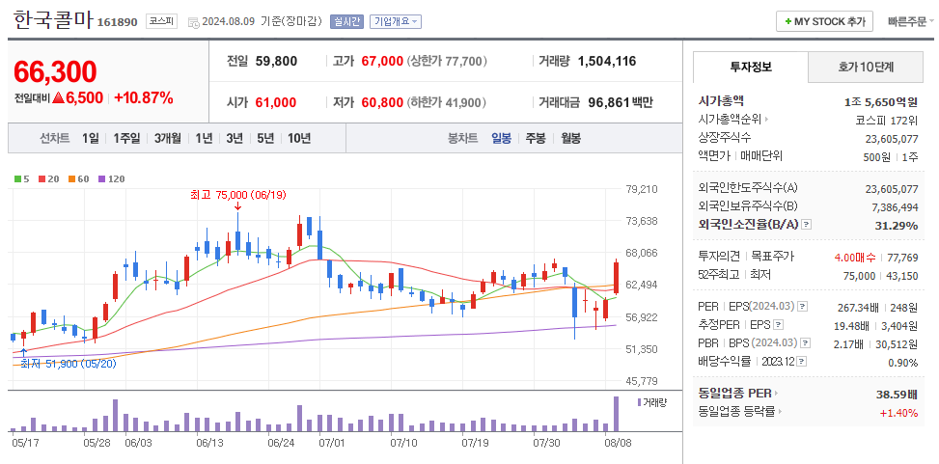939x464 pixels.
Task: Click the stock code 161890
Action: [x=117, y=23]
